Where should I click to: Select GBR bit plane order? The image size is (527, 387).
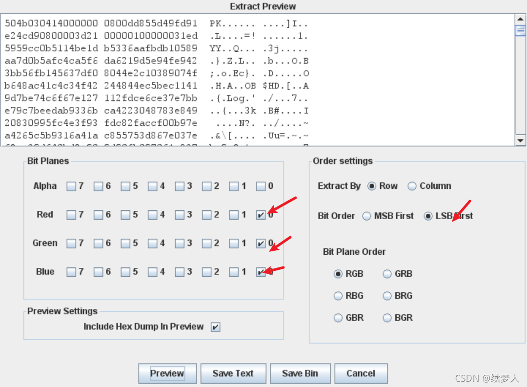pos(338,318)
